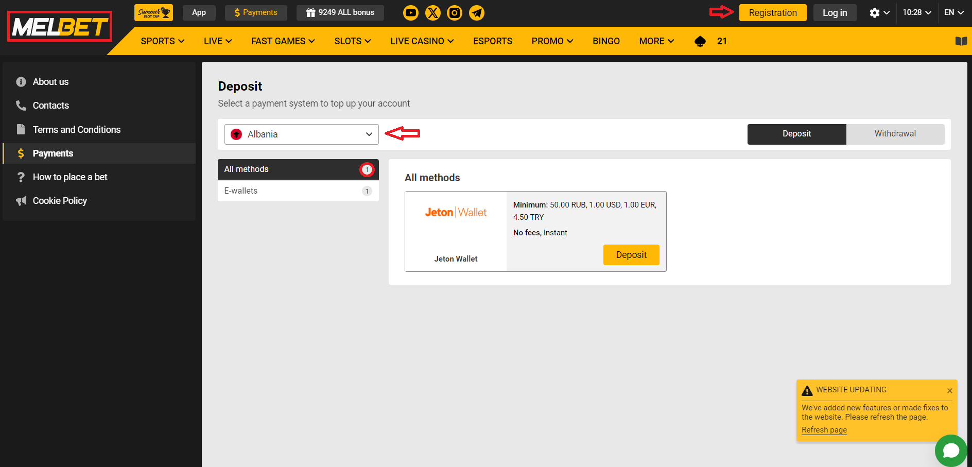Click the 'Jeton Wallet' label text
This screenshot has height=467, width=972.
click(x=456, y=259)
